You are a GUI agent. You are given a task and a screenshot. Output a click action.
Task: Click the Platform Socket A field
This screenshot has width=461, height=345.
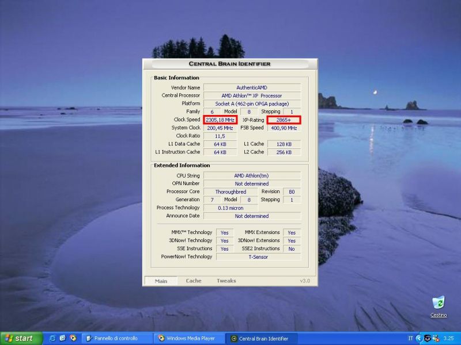252,103
